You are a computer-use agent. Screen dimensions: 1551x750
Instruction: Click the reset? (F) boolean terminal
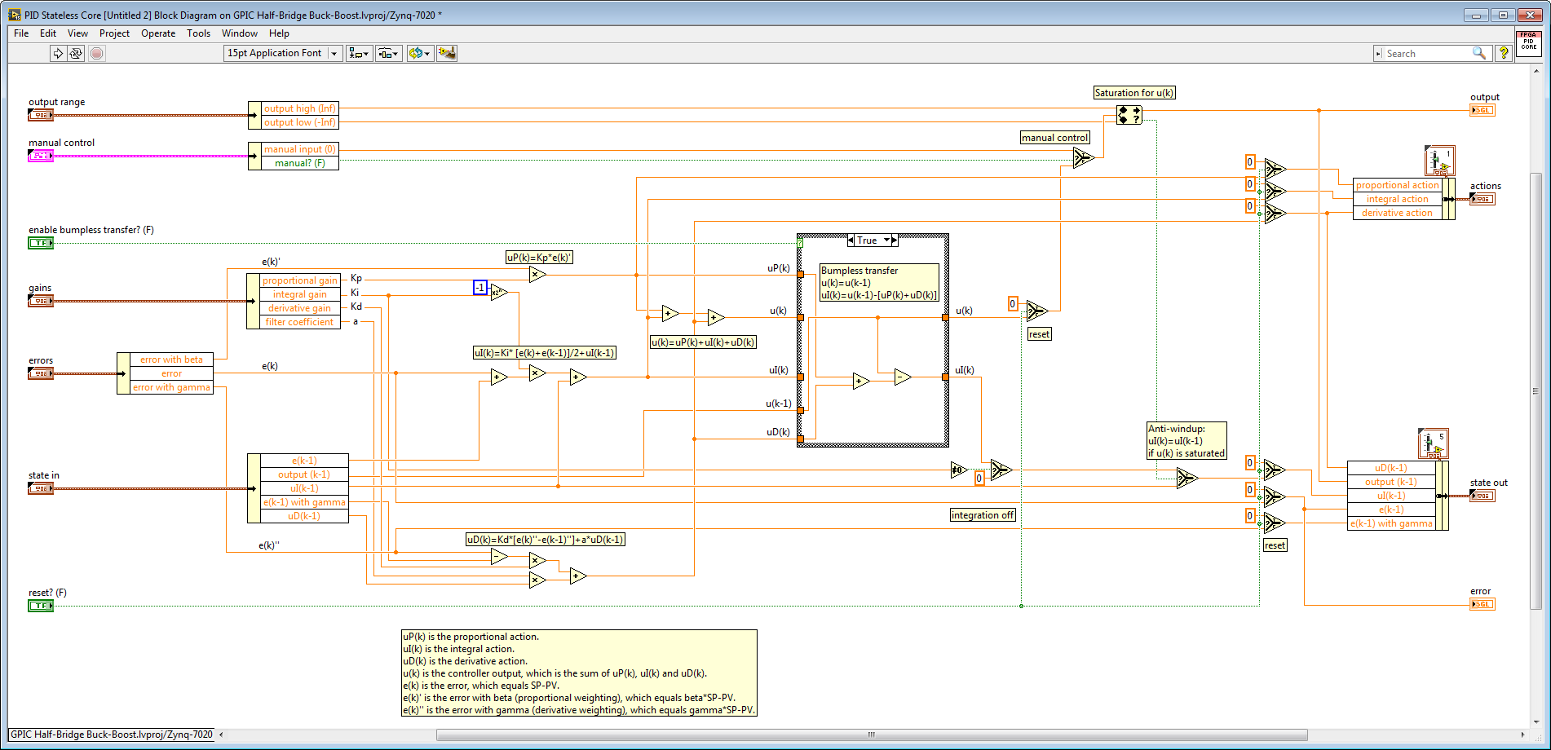[41, 606]
